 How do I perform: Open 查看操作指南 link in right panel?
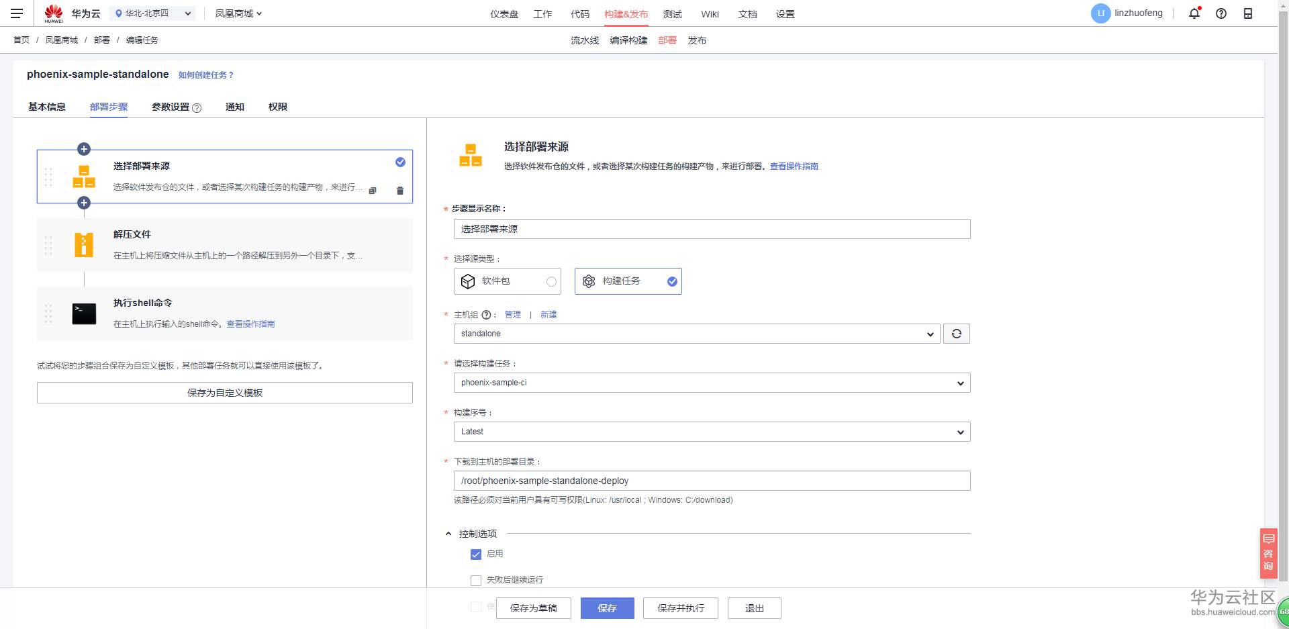[x=794, y=166]
